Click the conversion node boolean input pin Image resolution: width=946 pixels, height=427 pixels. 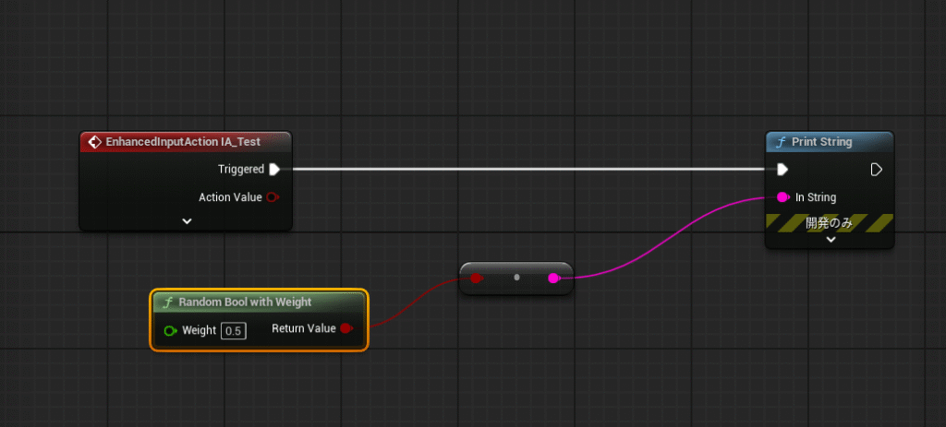477,279
